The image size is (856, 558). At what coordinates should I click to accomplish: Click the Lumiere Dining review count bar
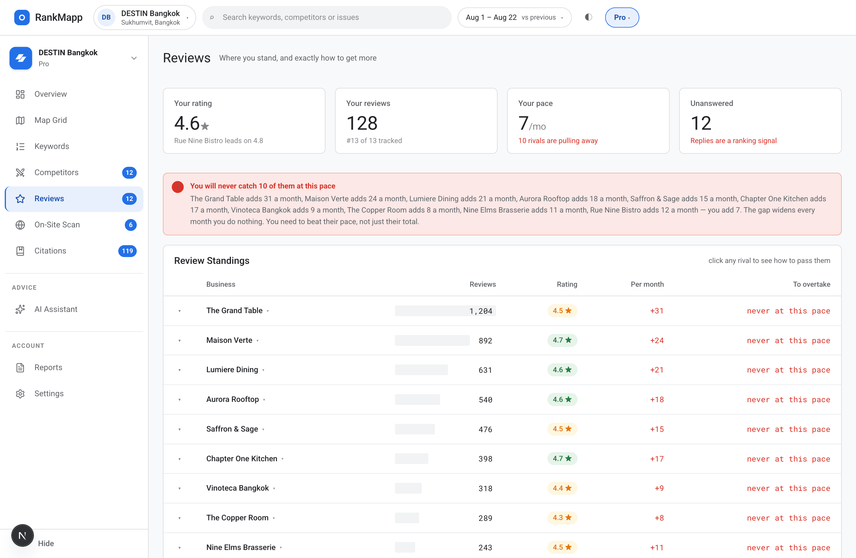421,370
